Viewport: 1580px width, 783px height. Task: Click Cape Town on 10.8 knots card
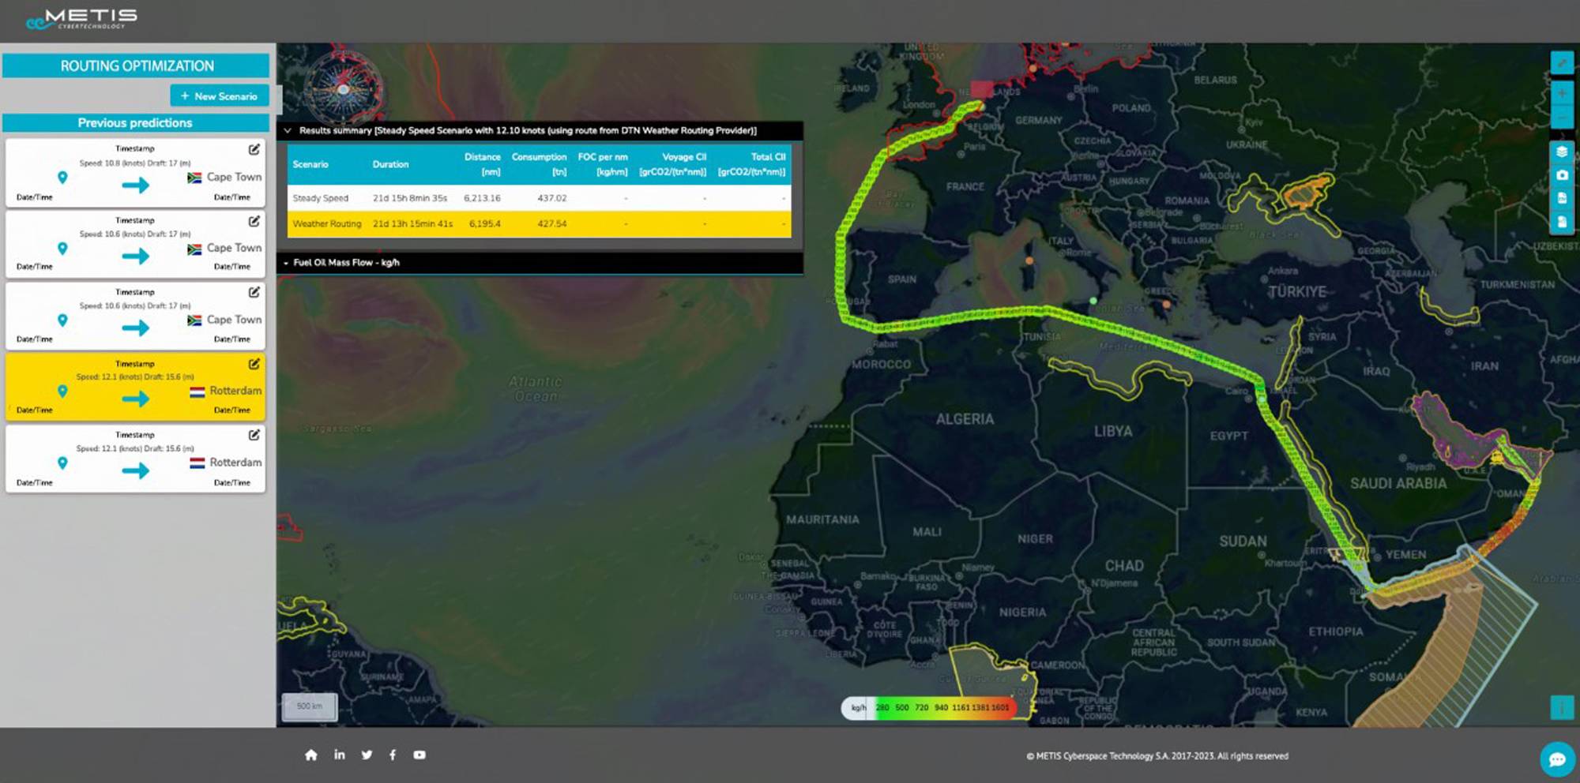point(234,178)
